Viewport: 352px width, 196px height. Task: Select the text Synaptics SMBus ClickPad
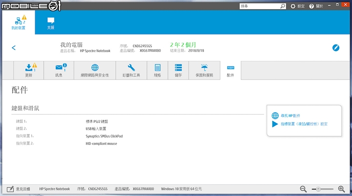(x=104, y=136)
